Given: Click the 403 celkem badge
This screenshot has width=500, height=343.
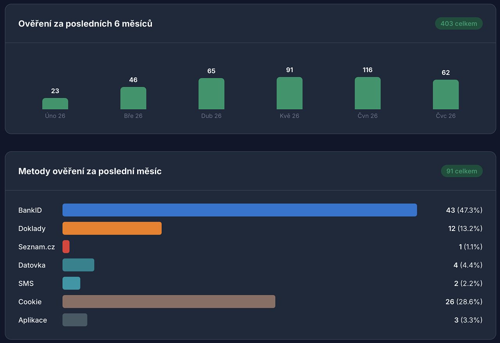Looking at the screenshot, I should point(459,23).
